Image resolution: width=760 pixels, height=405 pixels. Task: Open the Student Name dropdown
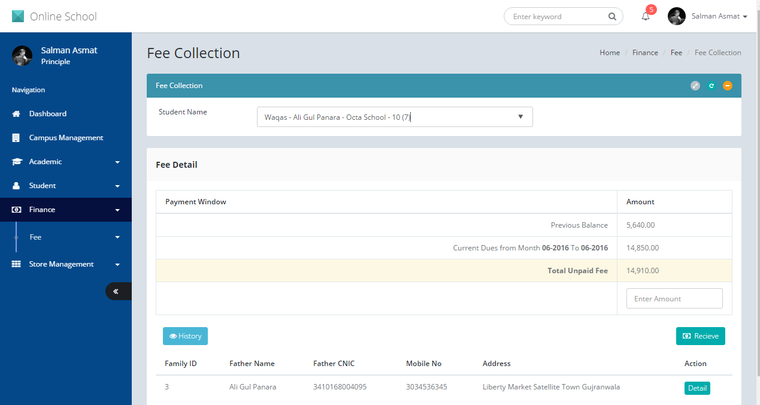394,117
